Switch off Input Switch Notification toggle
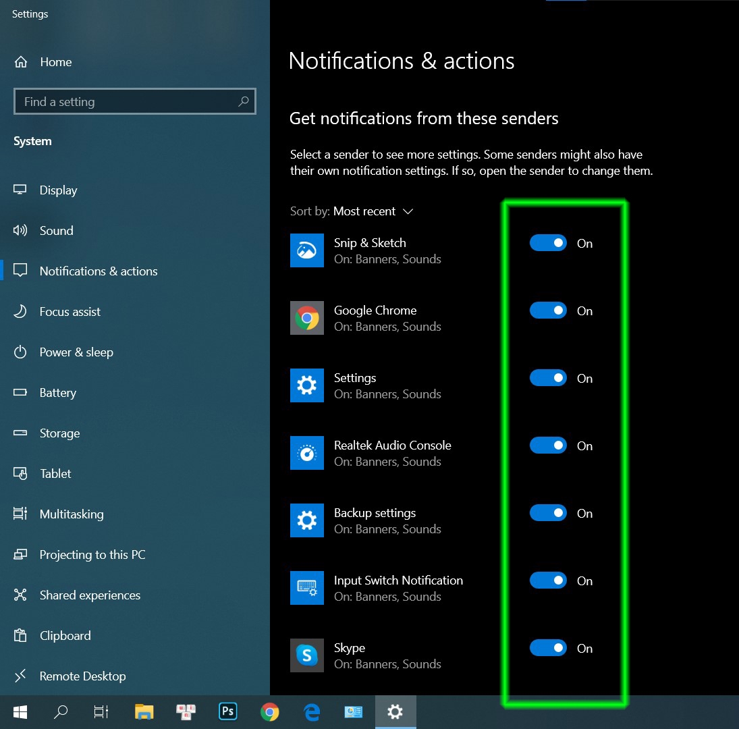Screen dimensions: 739x729 547,580
